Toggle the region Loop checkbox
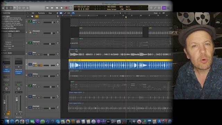 tap(12, 36)
